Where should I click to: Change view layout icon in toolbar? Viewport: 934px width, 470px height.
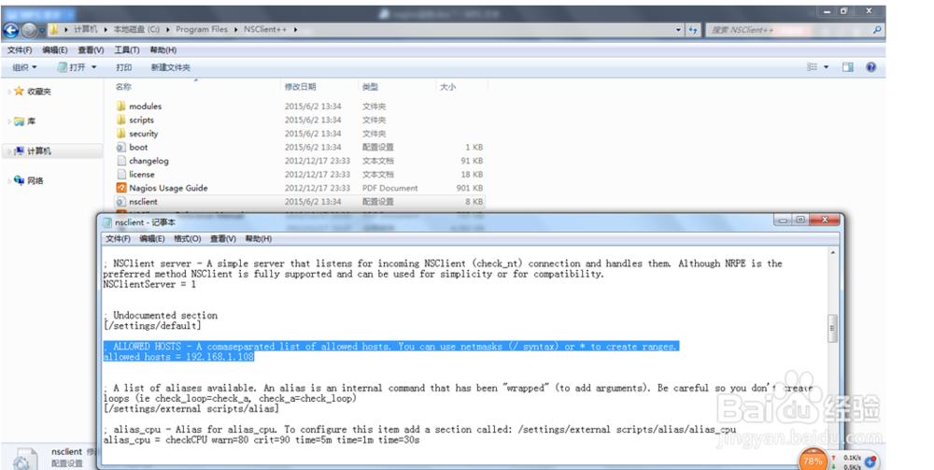(x=812, y=67)
